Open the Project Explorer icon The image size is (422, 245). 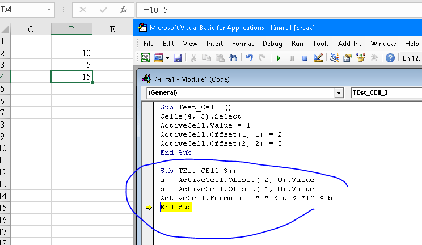334,58
